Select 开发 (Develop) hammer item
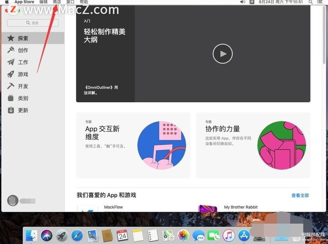The height and width of the screenshot is (244, 328). [23, 86]
